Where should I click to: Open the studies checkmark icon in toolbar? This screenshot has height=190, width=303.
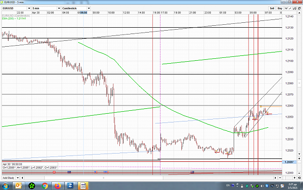286,8
